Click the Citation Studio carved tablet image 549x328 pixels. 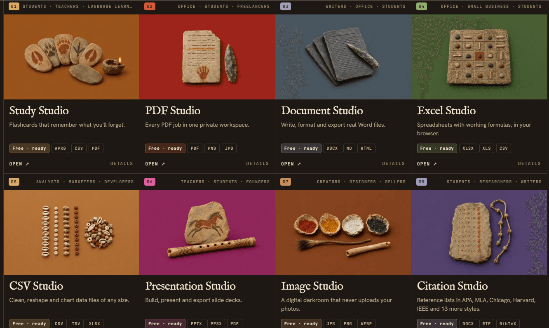(479, 232)
